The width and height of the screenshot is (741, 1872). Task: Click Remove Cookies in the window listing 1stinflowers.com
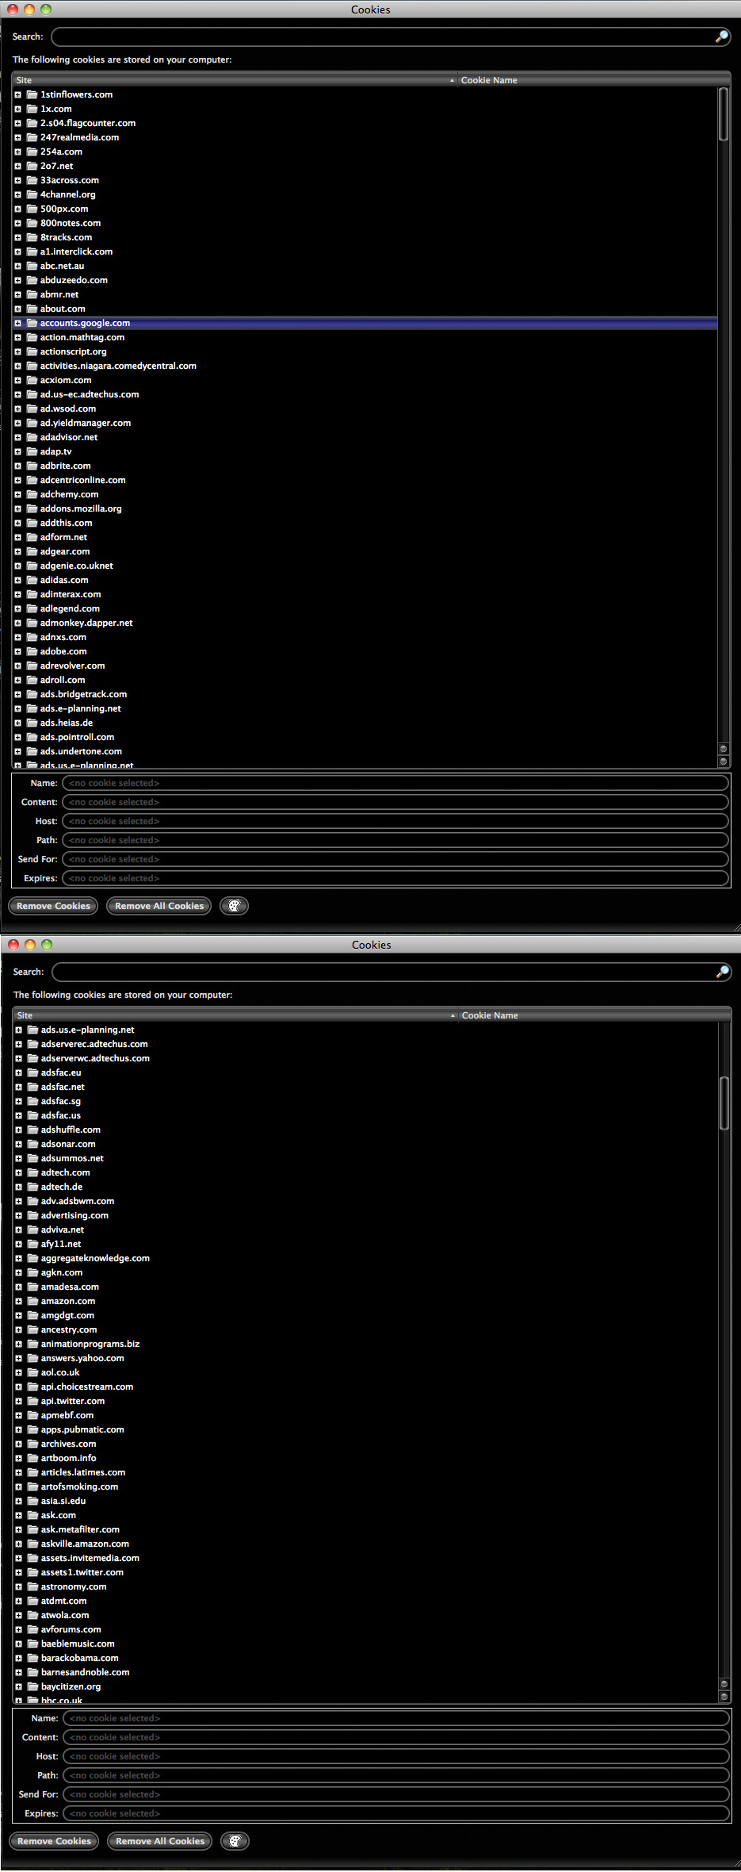pyautogui.click(x=53, y=906)
